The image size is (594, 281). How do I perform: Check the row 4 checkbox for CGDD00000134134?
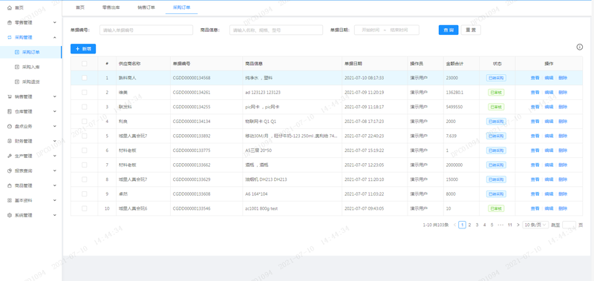[84, 122]
